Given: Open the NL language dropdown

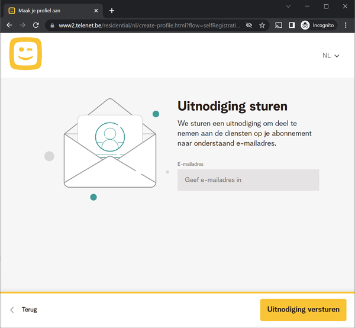Looking at the screenshot, I should click(x=331, y=56).
